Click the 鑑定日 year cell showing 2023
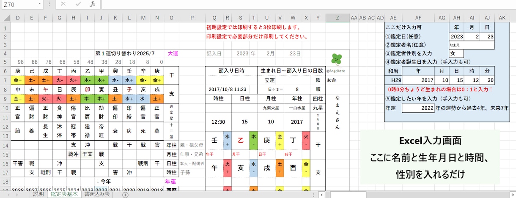 tap(457, 36)
